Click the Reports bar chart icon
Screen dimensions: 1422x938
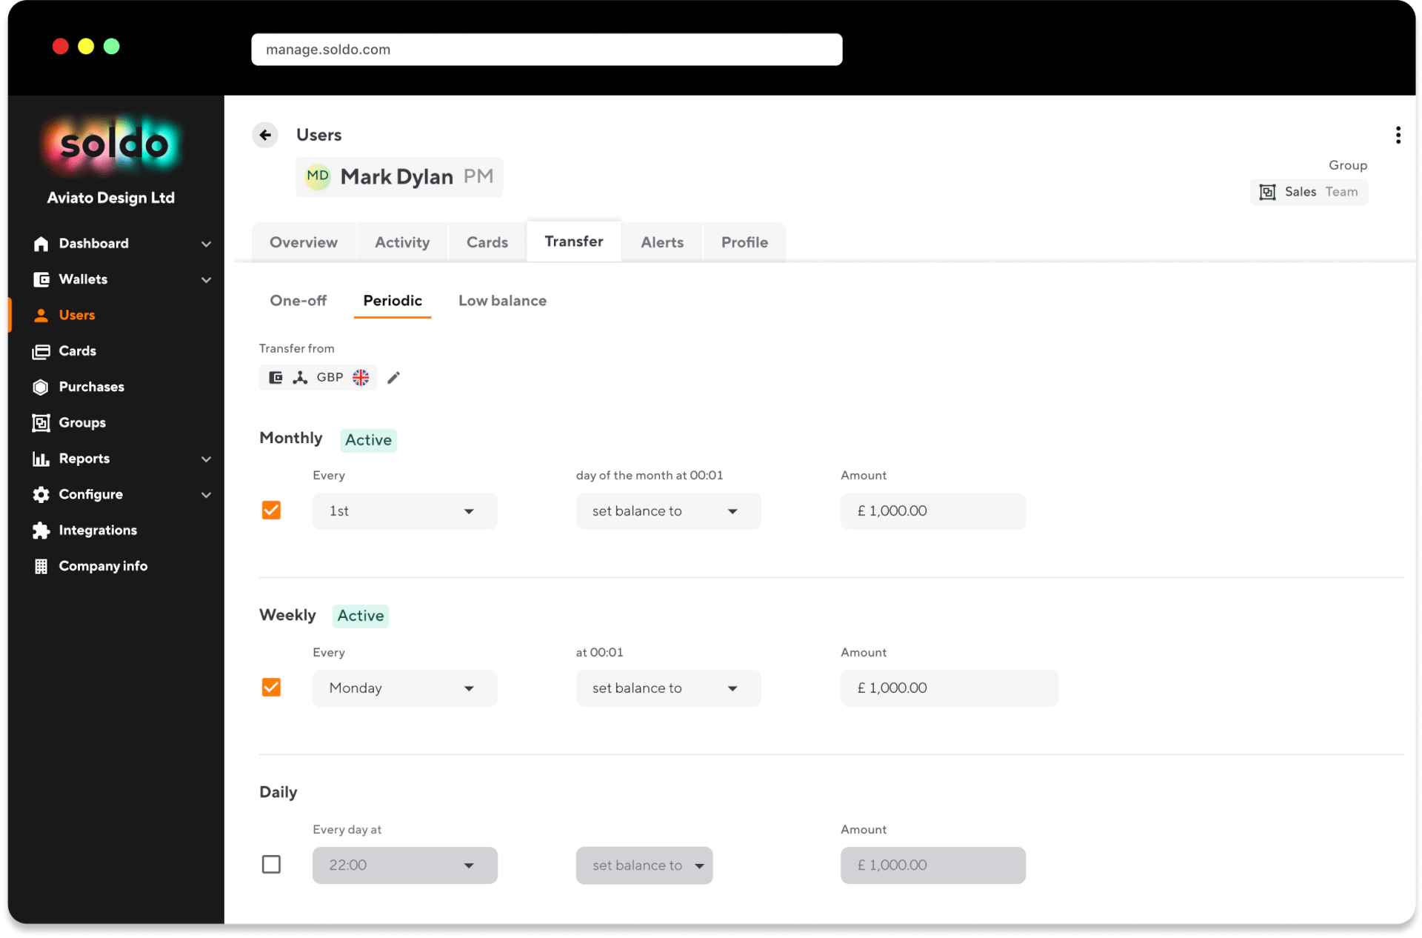[41, 459]
